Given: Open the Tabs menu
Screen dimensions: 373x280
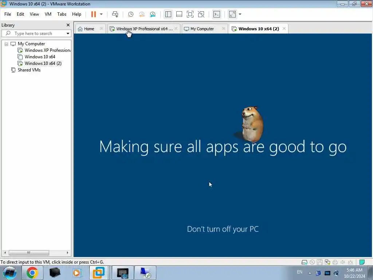Looking at the screenshot, I should point(62,14).
